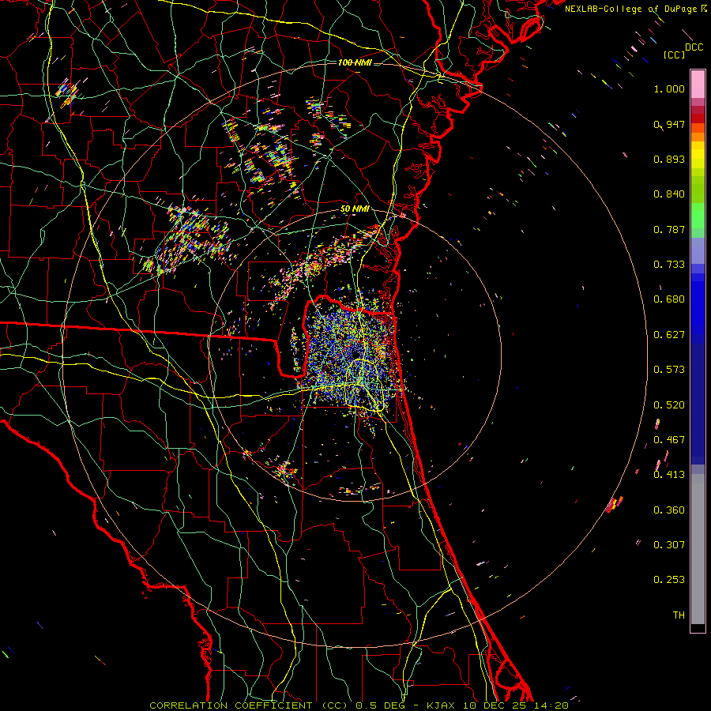Click the TH threshold label
This screenshot has width=711, height=711.
coord(679,615)
